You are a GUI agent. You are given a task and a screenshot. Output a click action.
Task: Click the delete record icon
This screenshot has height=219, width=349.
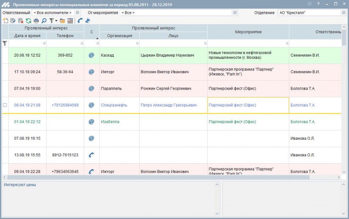point(21,20)
